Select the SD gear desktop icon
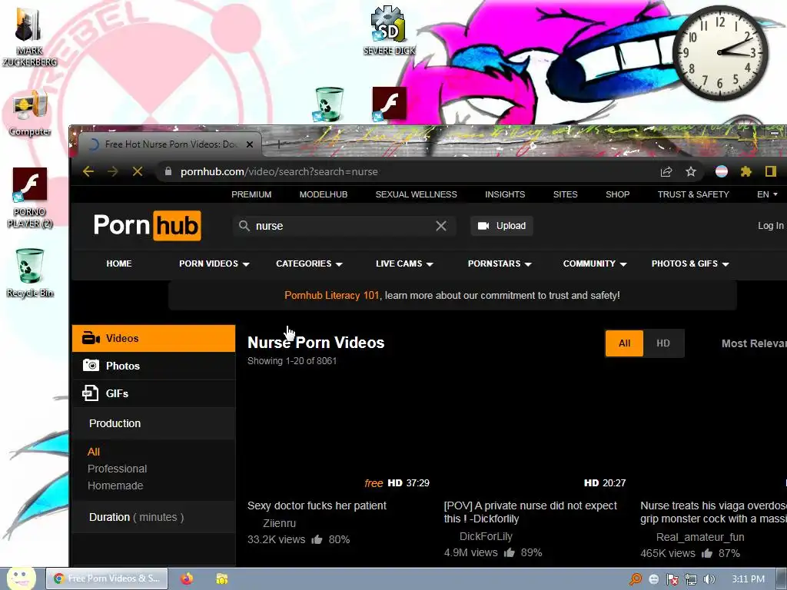 pyautogui.click(x=389, y=30)
